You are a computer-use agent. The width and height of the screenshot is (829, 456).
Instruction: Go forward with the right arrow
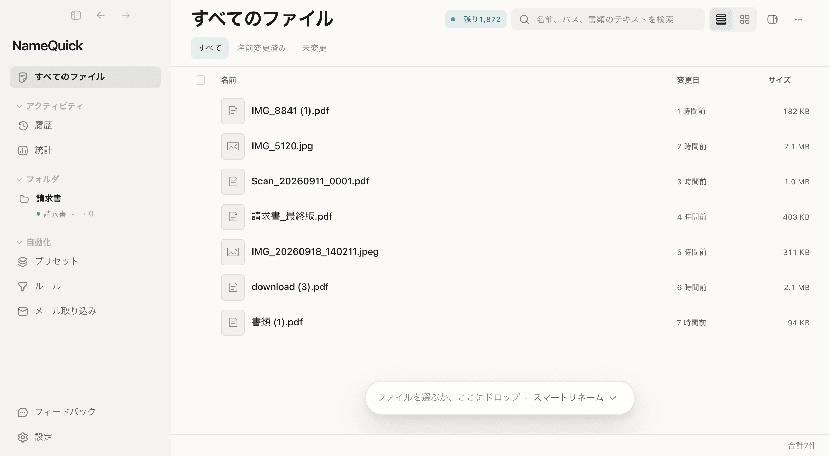(x=126, y=15)
